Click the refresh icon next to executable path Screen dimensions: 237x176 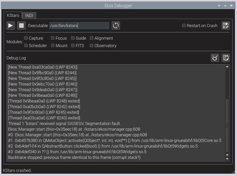[x=116, y=26]
